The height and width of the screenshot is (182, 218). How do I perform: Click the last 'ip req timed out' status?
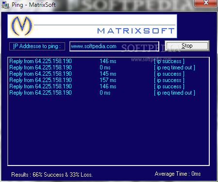174,93
